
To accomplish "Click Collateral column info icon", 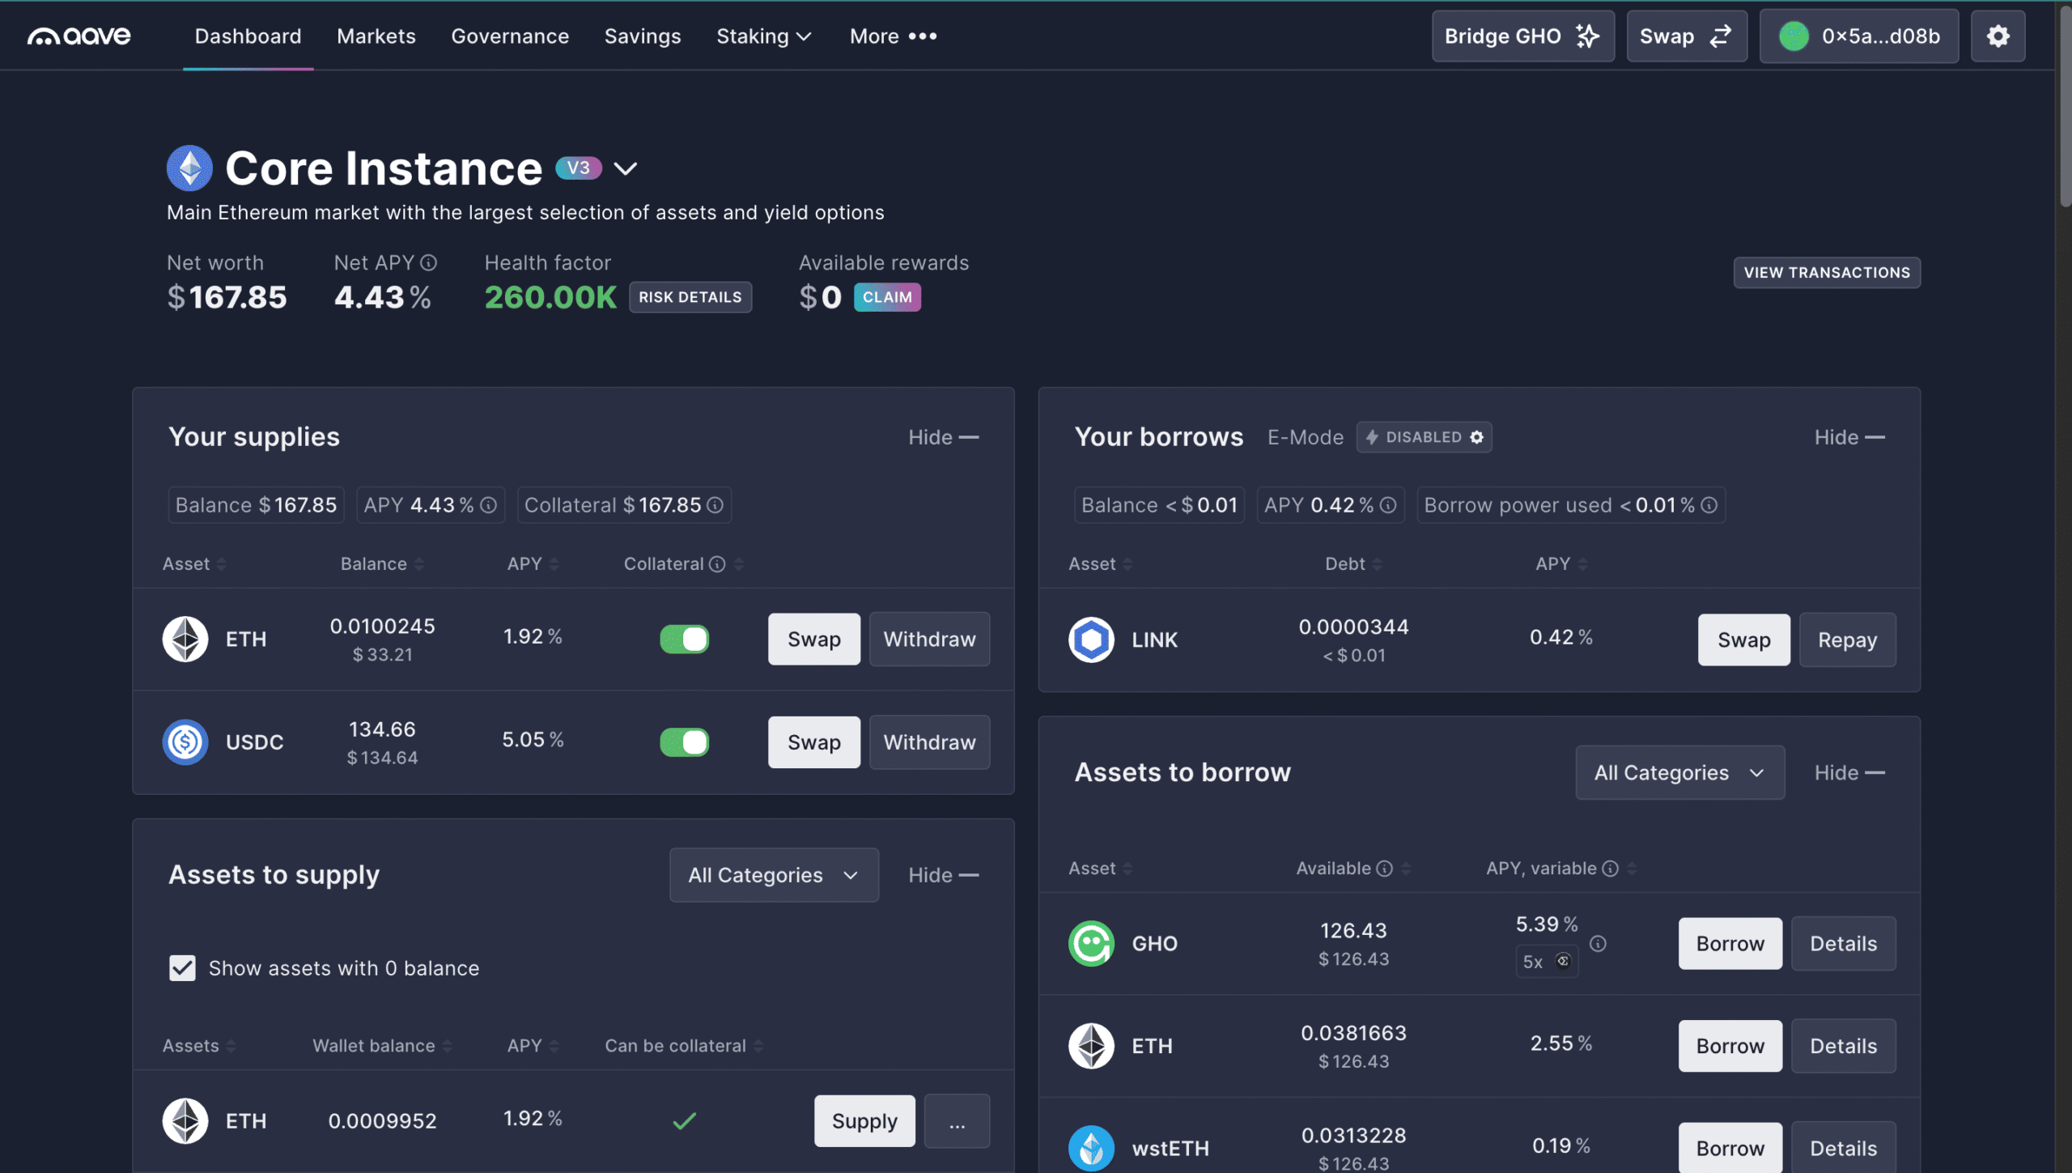I will (717, 564).
